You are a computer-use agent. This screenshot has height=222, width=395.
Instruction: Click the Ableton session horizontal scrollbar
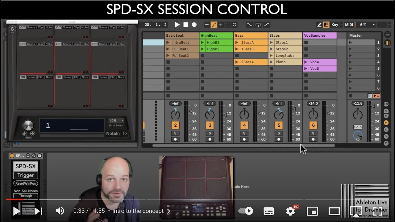click(x=244, y=146)
